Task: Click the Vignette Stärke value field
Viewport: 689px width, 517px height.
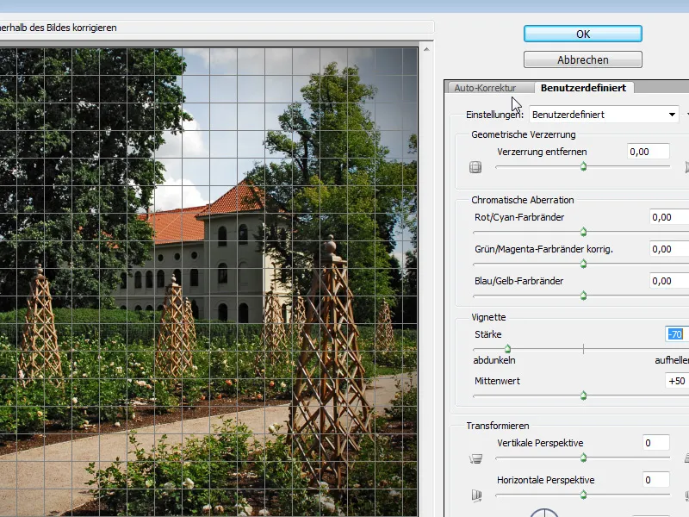Action: (x=677, y=334)
